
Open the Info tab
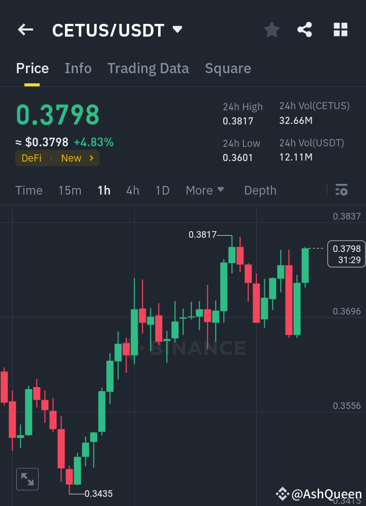tap(78, 68)
